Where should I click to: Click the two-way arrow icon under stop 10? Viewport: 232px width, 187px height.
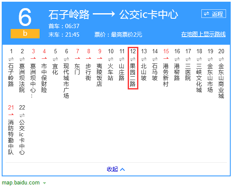(111, 59)
